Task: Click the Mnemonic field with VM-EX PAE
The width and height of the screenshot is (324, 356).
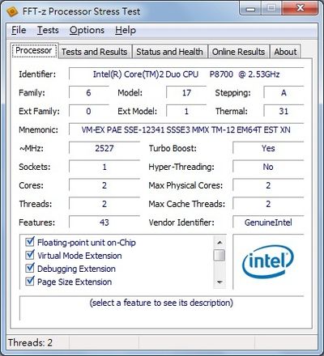Action: pos(186,129)
